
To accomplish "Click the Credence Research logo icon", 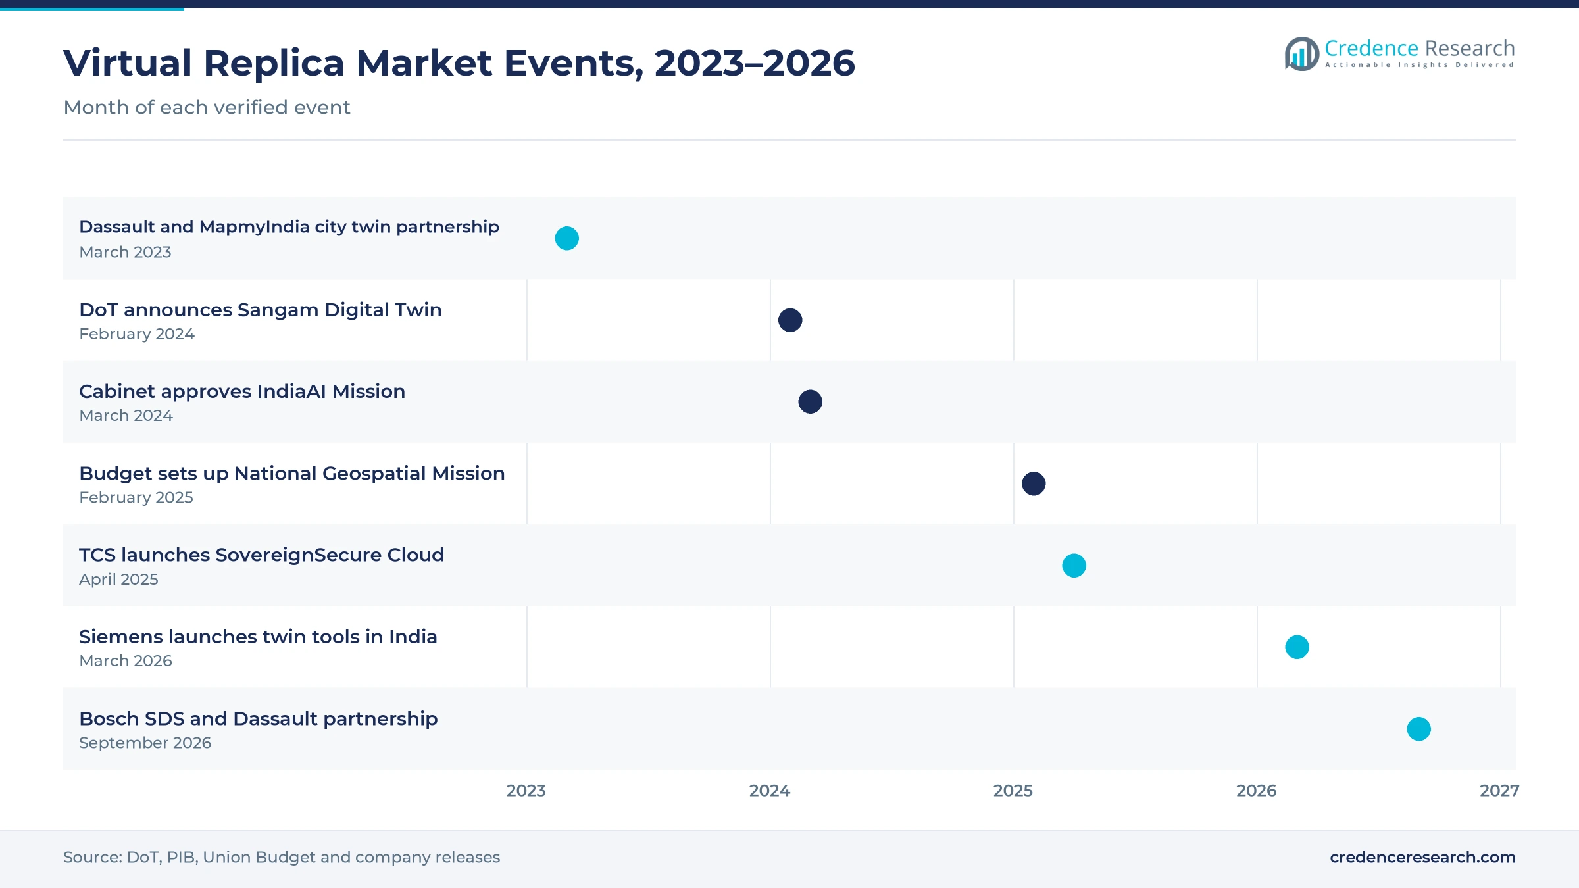I will [1301, 54].
